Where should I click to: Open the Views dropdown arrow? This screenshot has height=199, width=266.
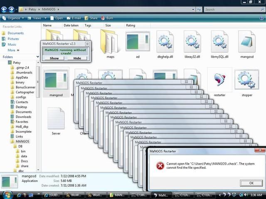coord(45,18)
